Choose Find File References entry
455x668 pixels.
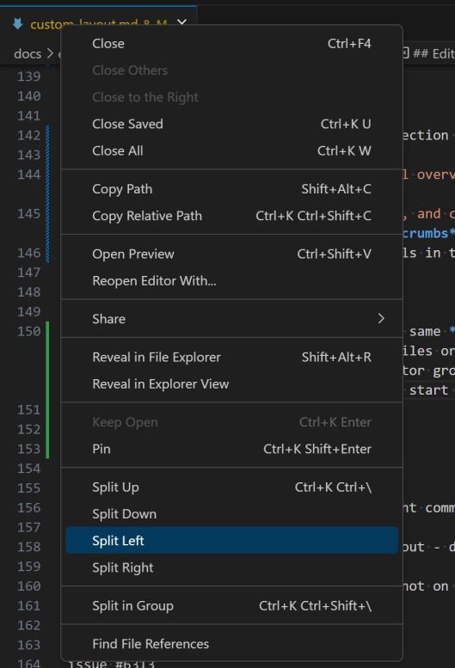(x=231, y=644)
